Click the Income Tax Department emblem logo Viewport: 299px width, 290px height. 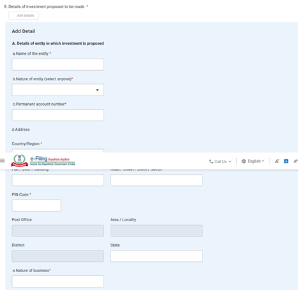tap(19, 161)
